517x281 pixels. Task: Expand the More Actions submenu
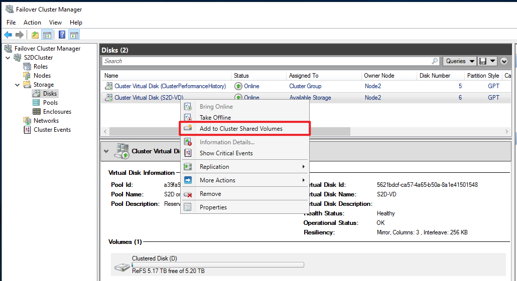[x=303, y=180]
